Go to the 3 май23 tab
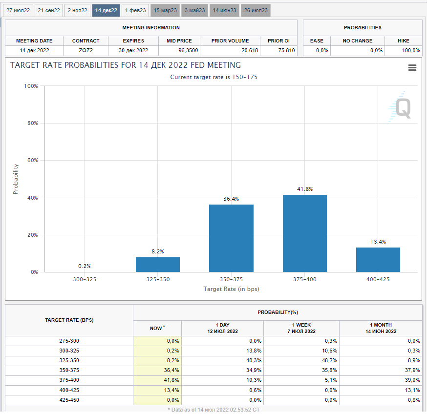Image resolution: width=427 pixels, height=414 pixels. point(195,10)
